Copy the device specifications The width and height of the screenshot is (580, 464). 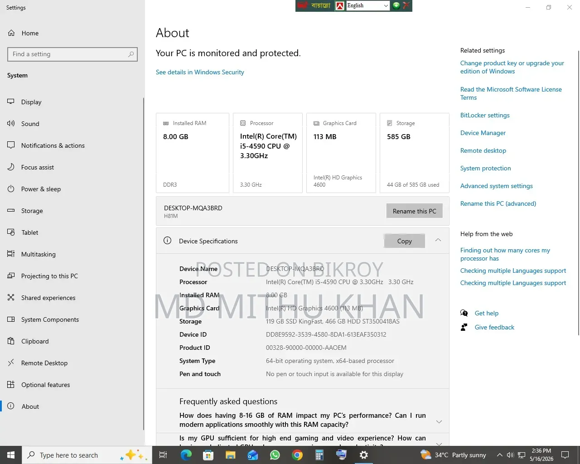[405, 241]
